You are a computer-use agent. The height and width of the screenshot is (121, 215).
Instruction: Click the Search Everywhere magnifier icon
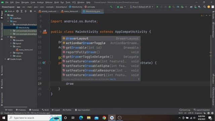point(205,7)
